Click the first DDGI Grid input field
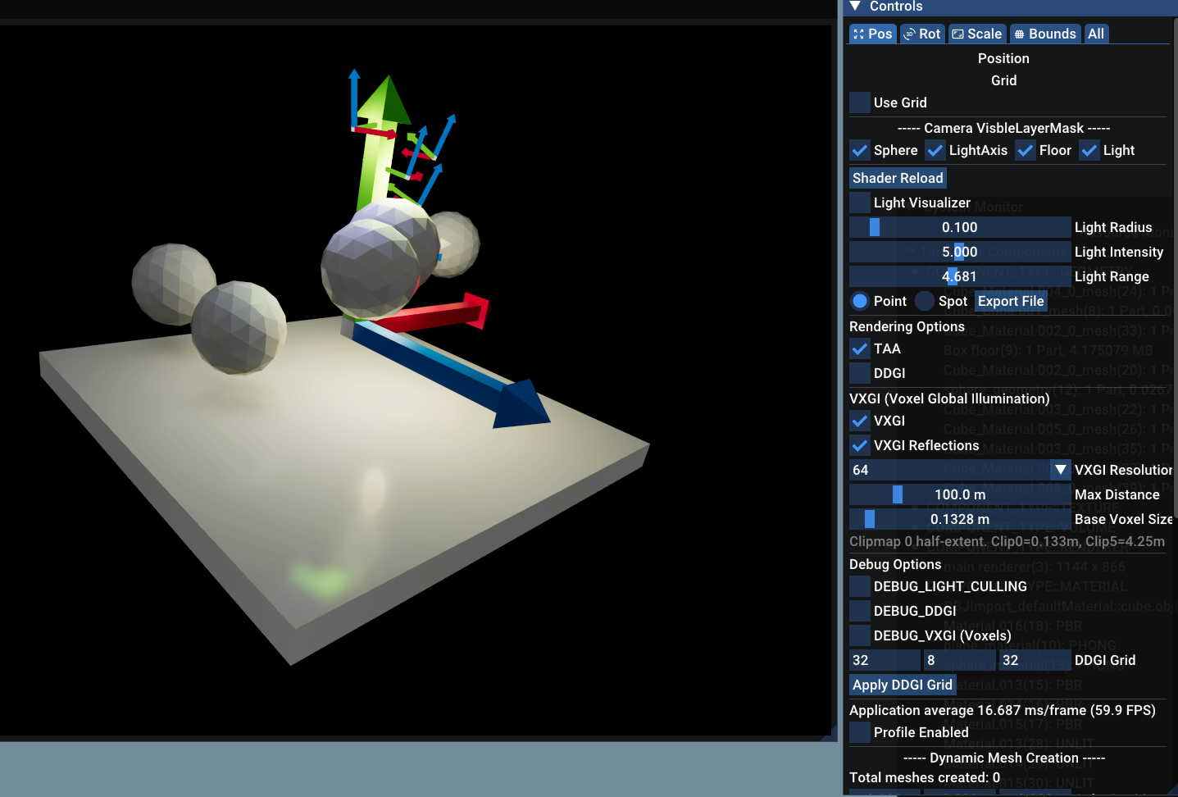 click(x=884, y=660)
